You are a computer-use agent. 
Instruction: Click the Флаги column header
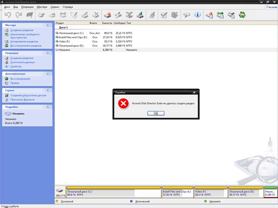tap(93, 23)
